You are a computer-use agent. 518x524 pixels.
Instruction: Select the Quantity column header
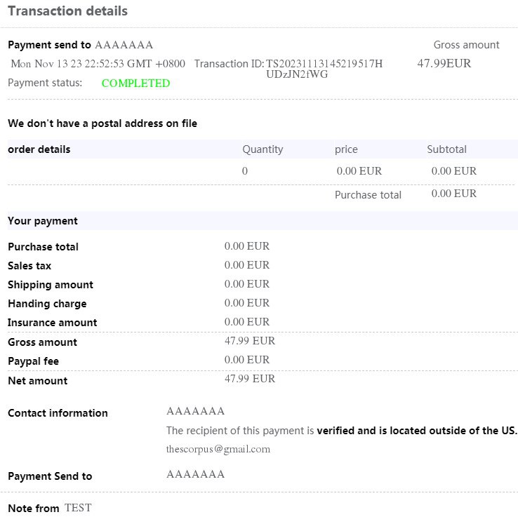263,149
